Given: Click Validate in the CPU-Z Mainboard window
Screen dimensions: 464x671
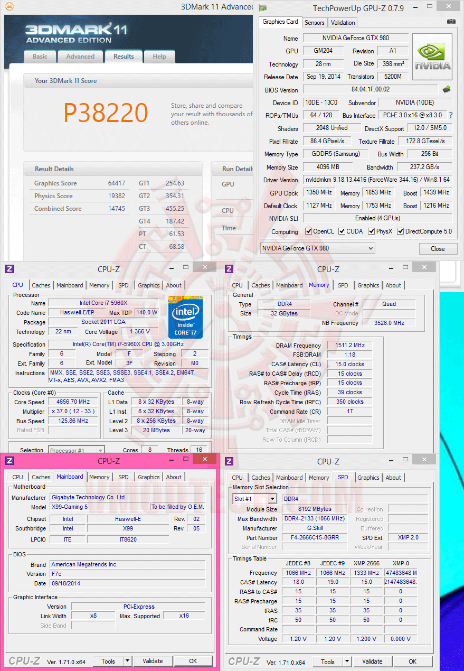Looking at the screenshot, I should (x=153, y=661).
